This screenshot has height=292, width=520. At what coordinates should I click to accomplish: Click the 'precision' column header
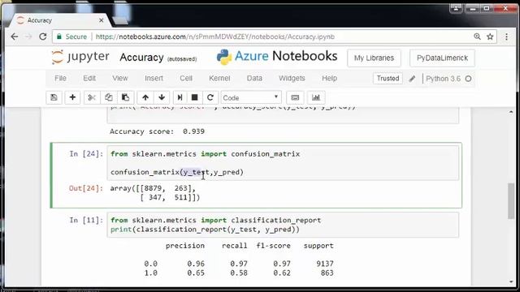[x=185, y=246]
